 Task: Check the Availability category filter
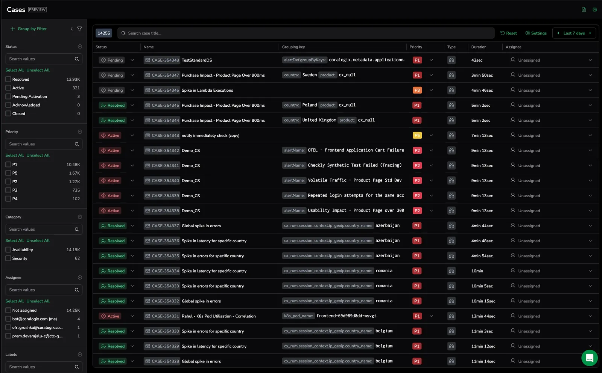tap(8, 250)
